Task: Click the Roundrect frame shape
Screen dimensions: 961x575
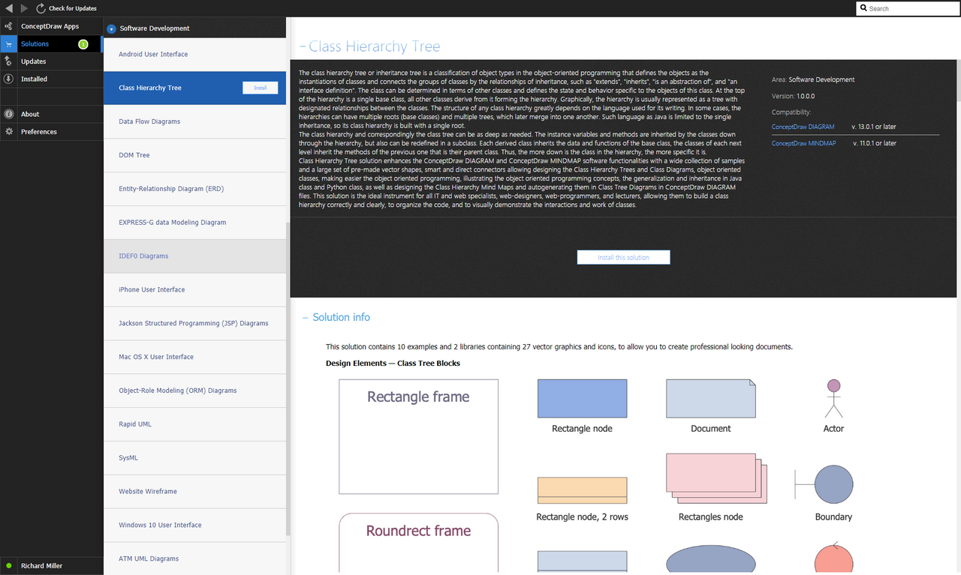Action: tap(418, 544)
